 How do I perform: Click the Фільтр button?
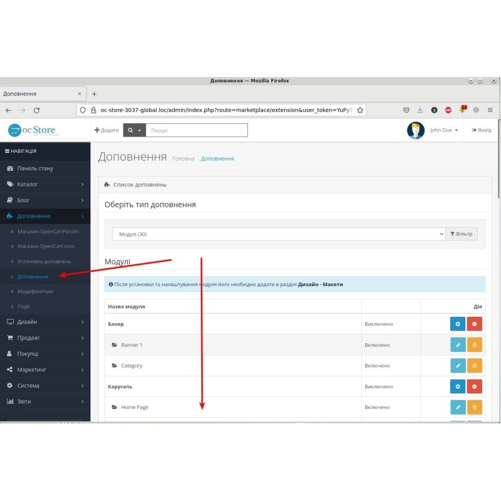click(462, 233)
